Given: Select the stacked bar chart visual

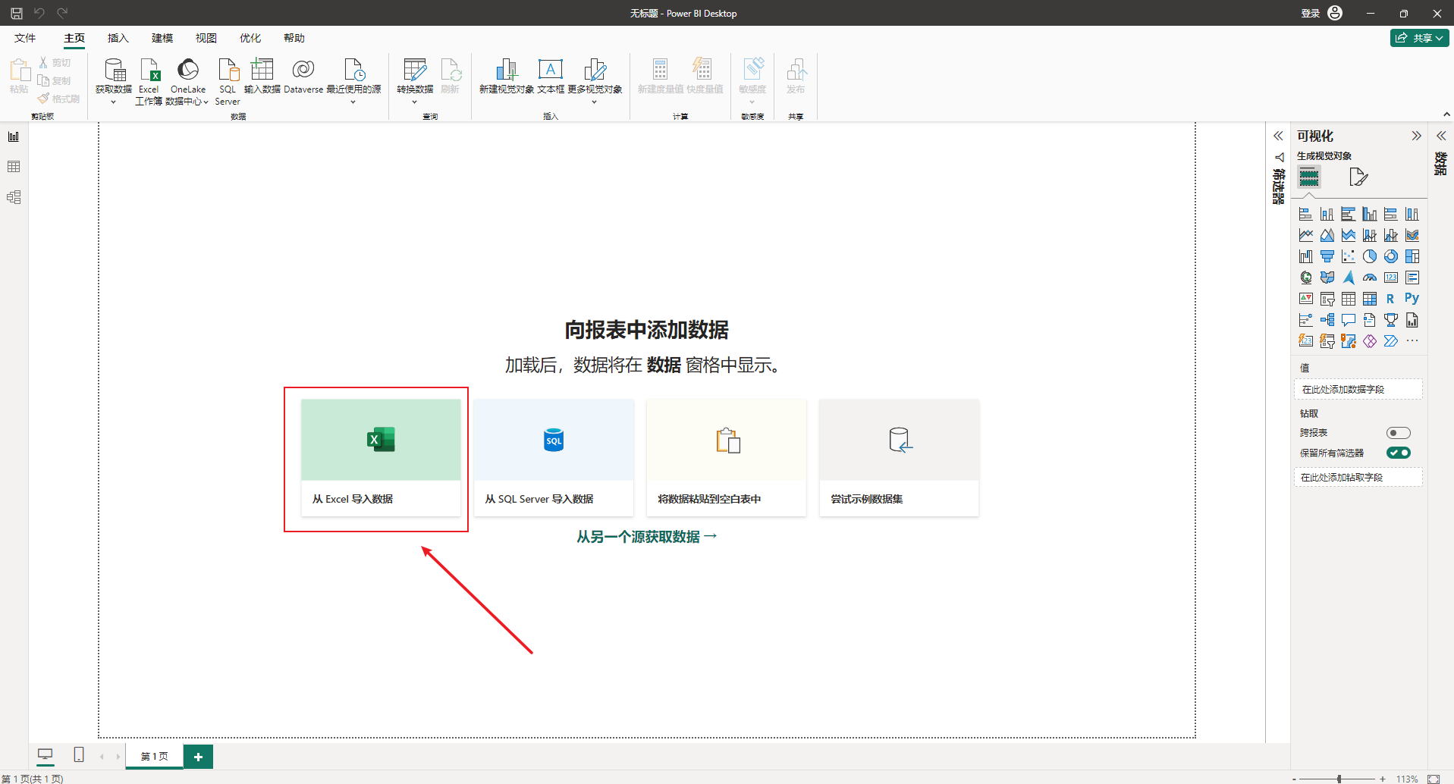Looking at the screenshot, I should tap(1305, 215).
